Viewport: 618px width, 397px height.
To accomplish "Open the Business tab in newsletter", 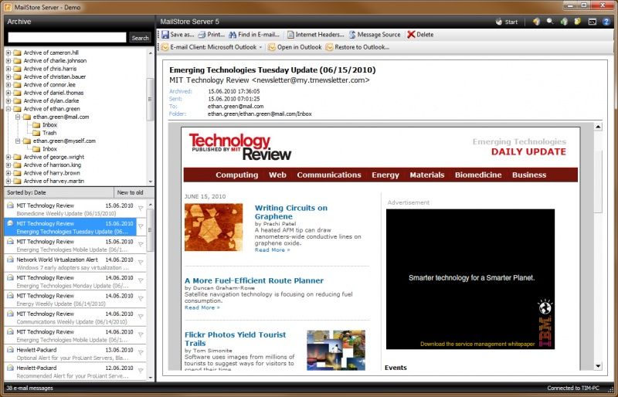I will coord(529,175).
